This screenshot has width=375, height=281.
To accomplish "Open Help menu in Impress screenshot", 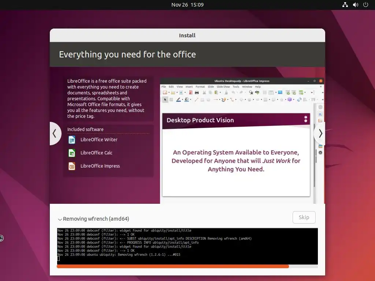I will (257, 87).
